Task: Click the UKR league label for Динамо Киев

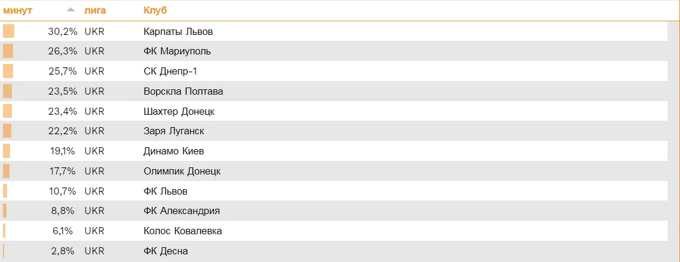Action: pyautogui.click(x=94, y=151)
